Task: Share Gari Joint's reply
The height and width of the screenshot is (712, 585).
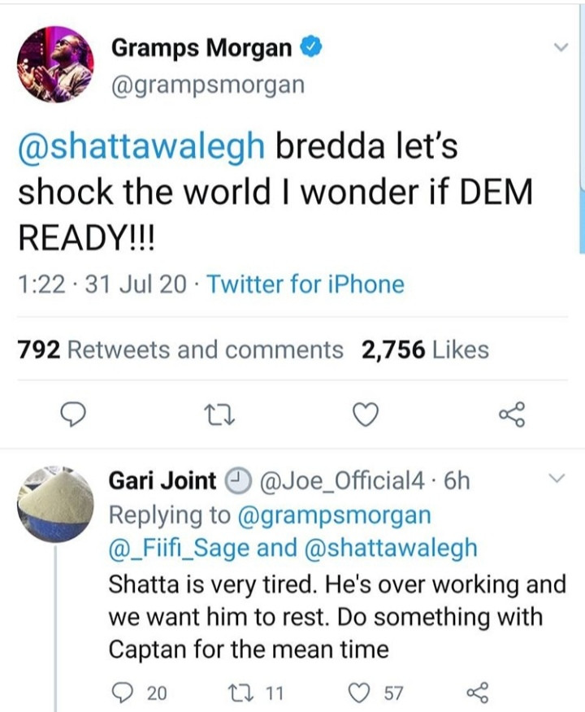Action: pyautogui.click(x=478, y=693)
